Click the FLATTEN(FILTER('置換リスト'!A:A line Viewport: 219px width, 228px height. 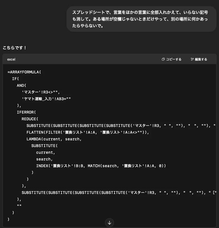[x=88, y=132]
